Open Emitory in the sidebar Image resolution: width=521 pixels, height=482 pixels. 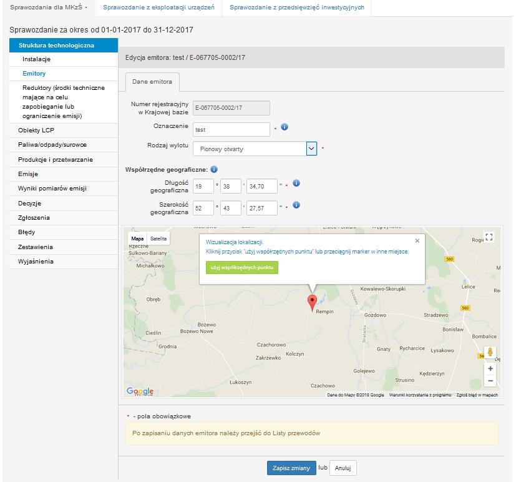tap(64, 74)
